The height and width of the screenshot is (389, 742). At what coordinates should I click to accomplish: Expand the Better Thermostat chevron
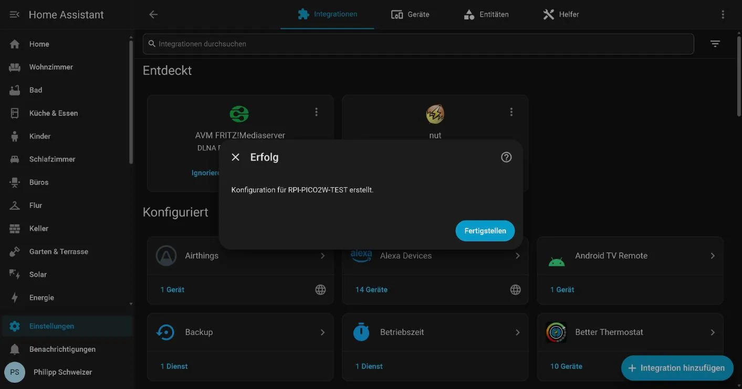pyautogui.click(x=713, y=332)
